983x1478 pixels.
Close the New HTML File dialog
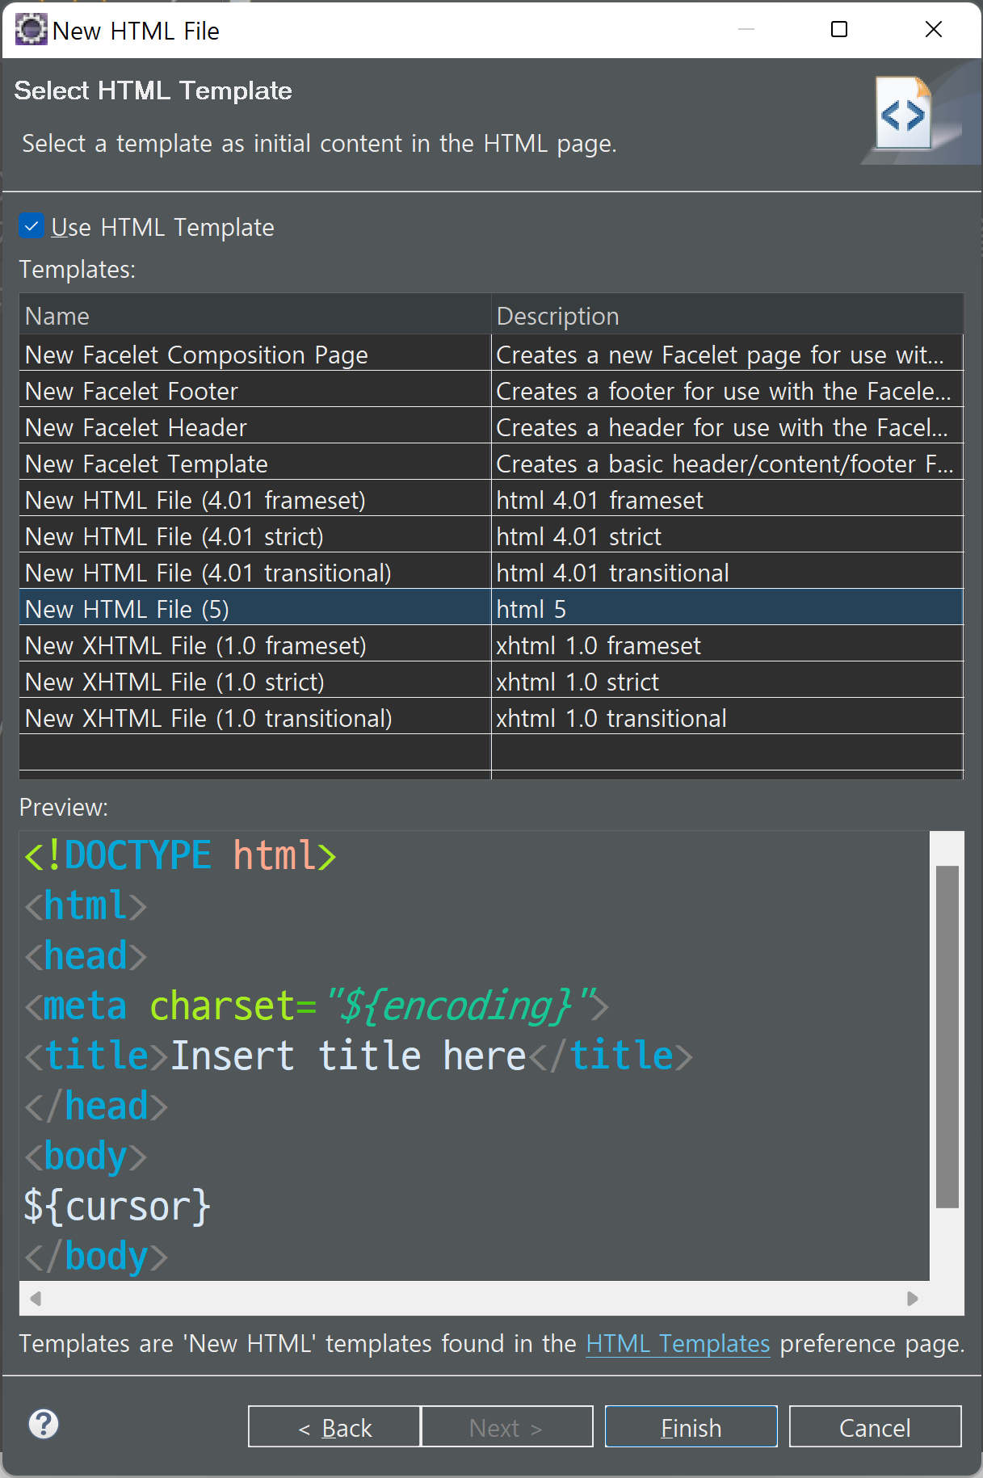tap(934, 30)
